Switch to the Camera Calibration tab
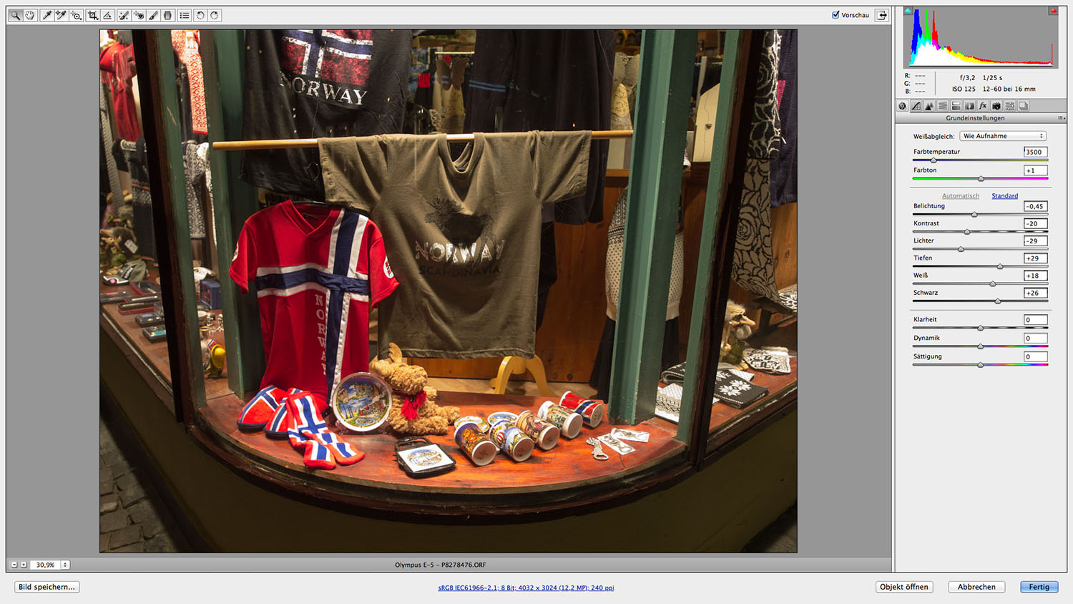Viewport: 1073px width, 604px height. 996,106
